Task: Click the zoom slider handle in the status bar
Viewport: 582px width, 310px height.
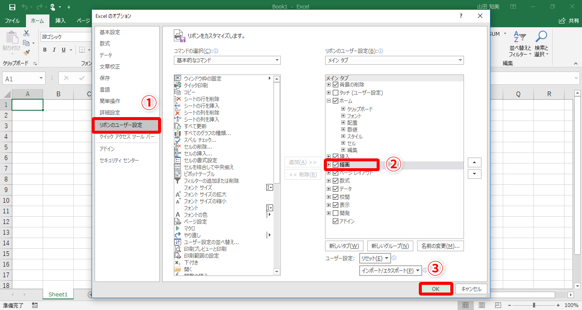Action: tap(534, 305)
